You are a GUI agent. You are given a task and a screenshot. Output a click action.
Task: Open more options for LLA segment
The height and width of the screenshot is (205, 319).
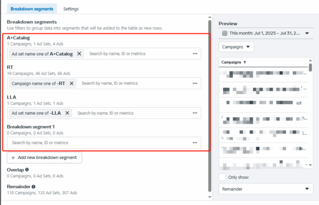(x=195, y=113)
